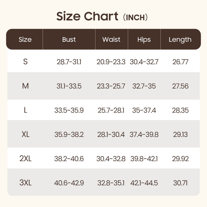Click the Size Chart title
Screen dimensions: 207x207
point(87,16)
